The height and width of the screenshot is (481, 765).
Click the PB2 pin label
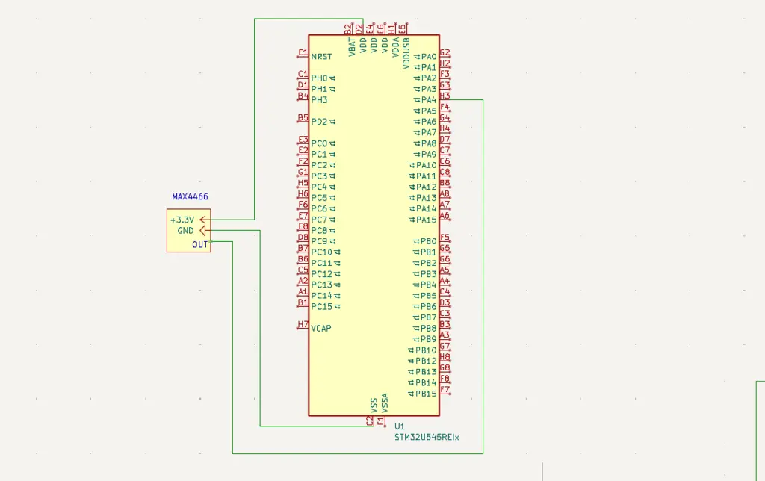(x=428, y=264)
